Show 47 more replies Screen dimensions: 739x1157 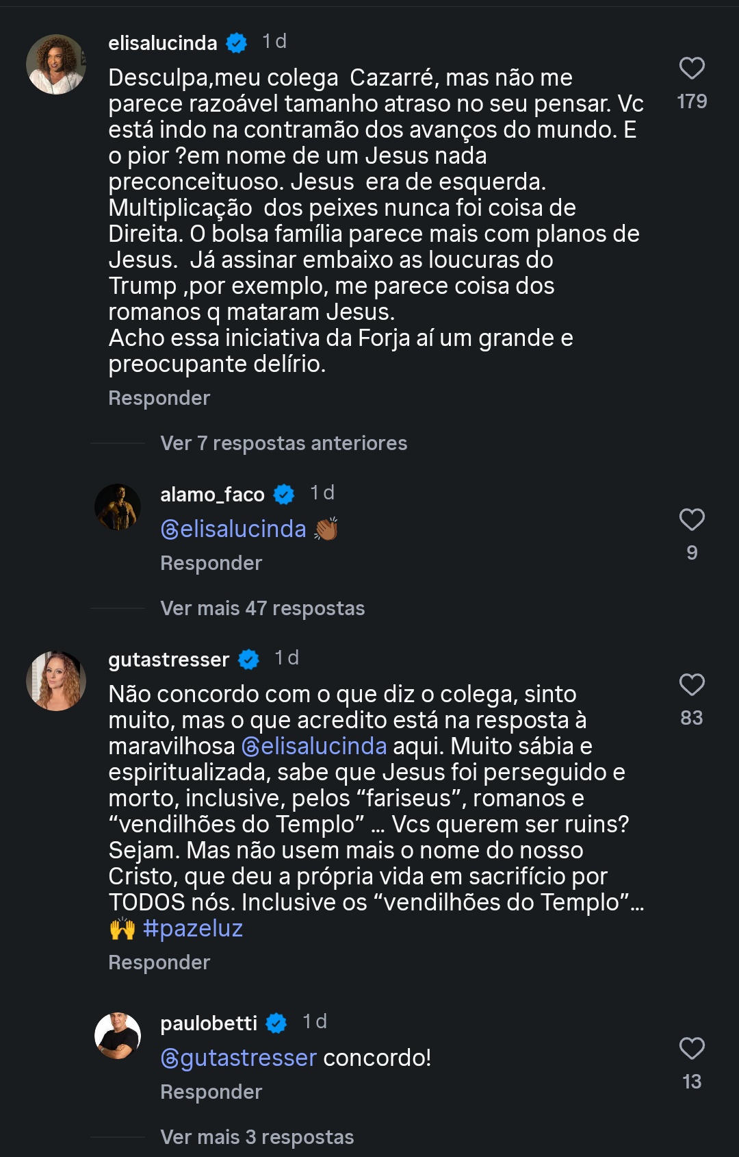coord(262,609)
